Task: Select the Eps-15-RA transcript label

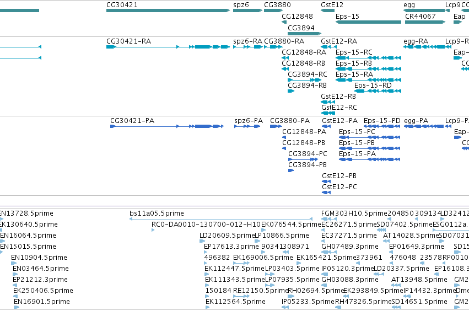Action: tap(354, 74)
